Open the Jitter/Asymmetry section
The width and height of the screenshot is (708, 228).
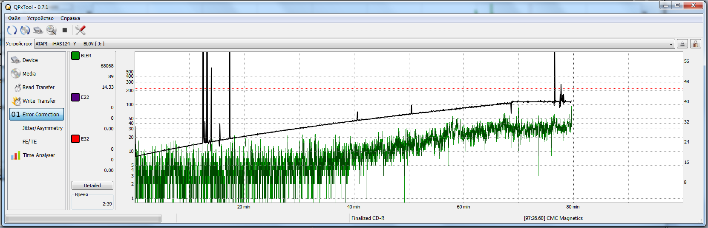click(42, 128)
